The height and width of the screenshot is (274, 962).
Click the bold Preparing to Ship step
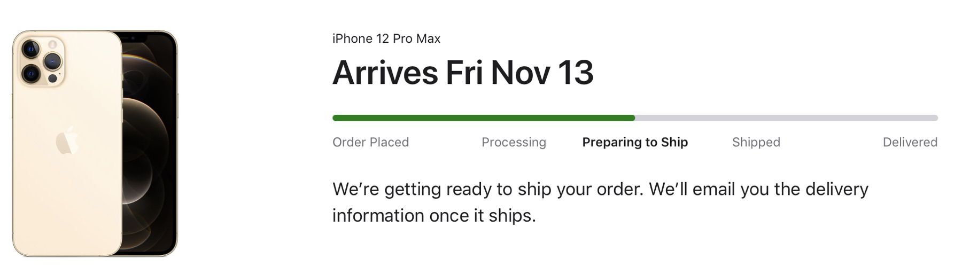[x=635, y=142]
